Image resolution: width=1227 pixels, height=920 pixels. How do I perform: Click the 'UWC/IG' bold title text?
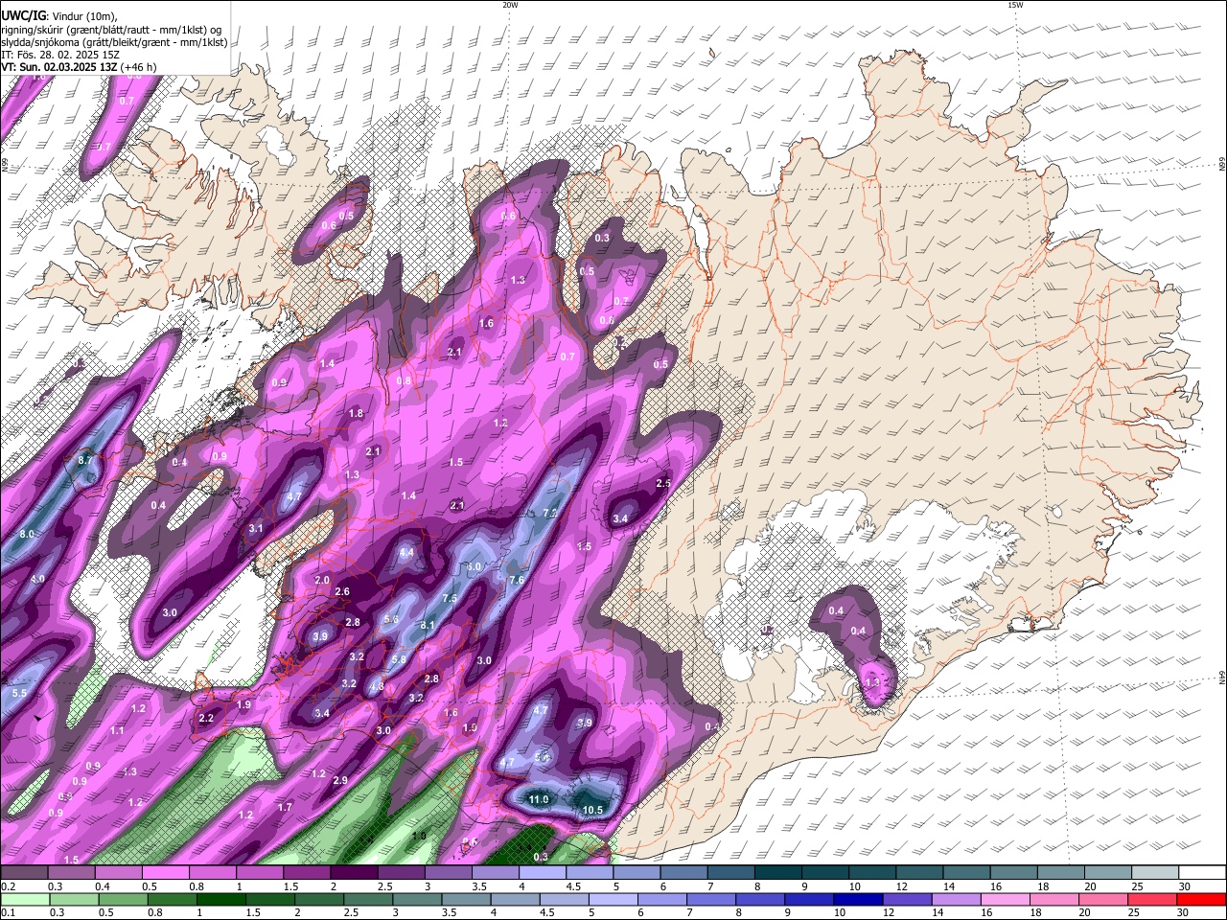[x=23, y=15]
